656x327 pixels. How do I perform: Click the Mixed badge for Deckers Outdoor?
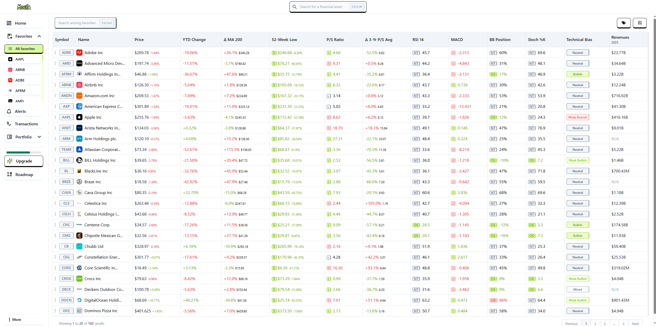pos(578,289)
